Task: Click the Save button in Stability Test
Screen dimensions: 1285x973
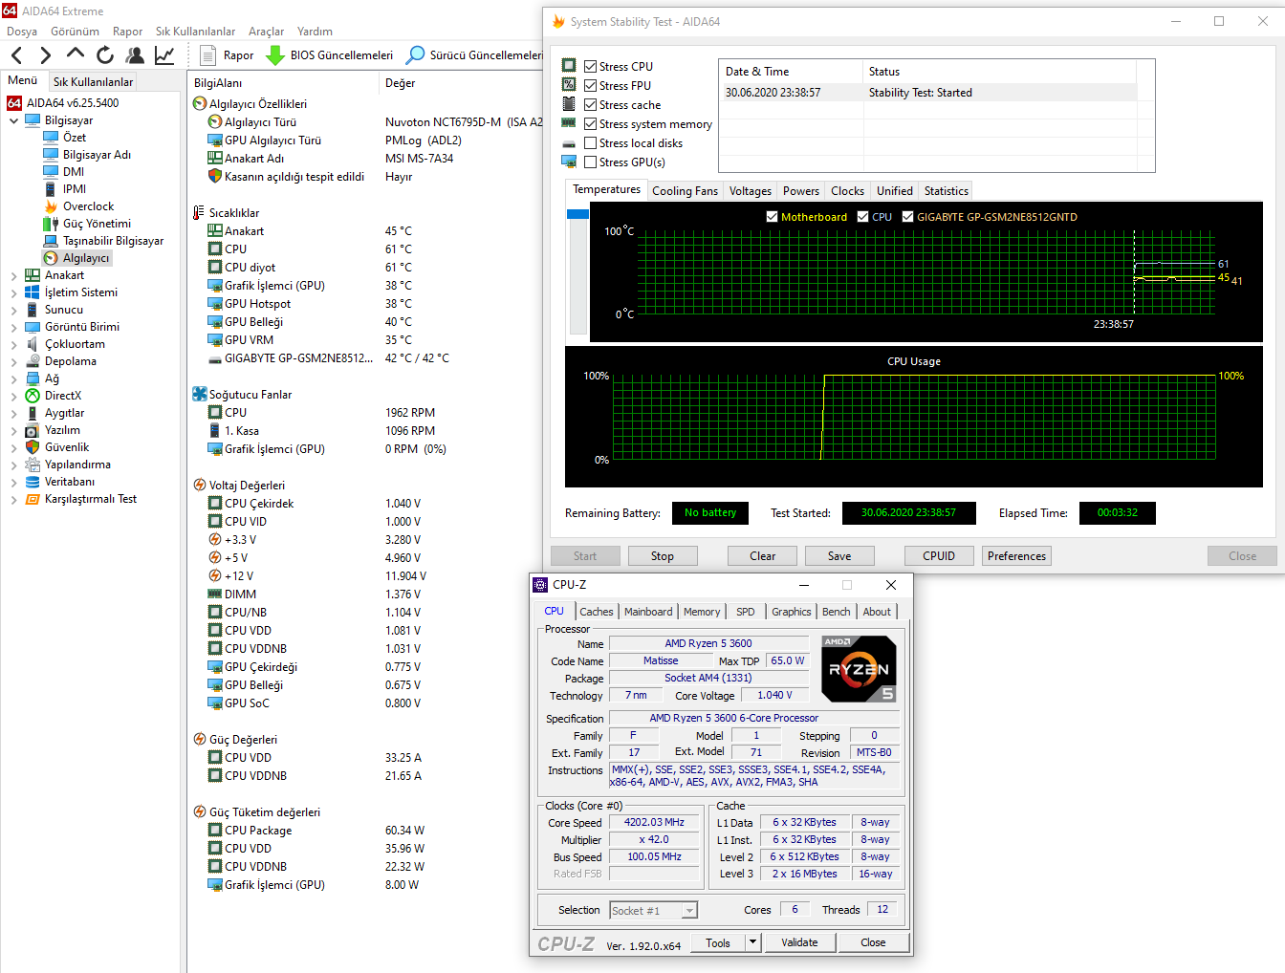Action: click(839, 556)
